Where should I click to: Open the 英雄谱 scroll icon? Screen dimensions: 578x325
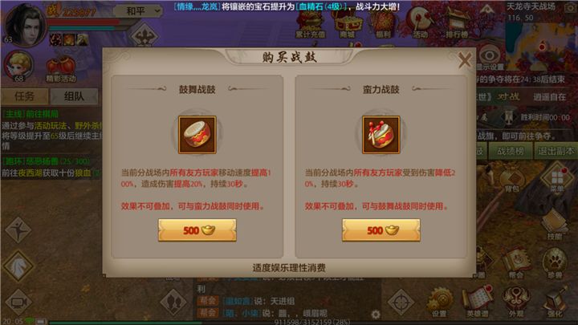477,303
